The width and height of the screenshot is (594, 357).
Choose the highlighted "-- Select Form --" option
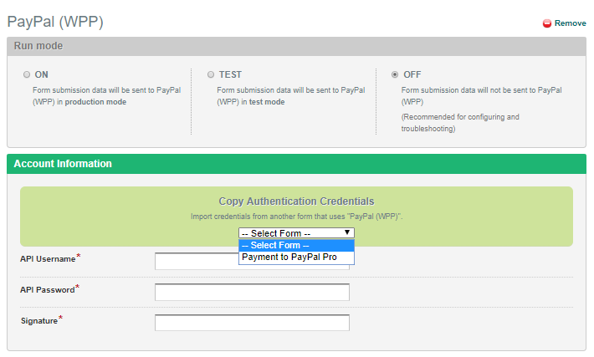[296, 245]
